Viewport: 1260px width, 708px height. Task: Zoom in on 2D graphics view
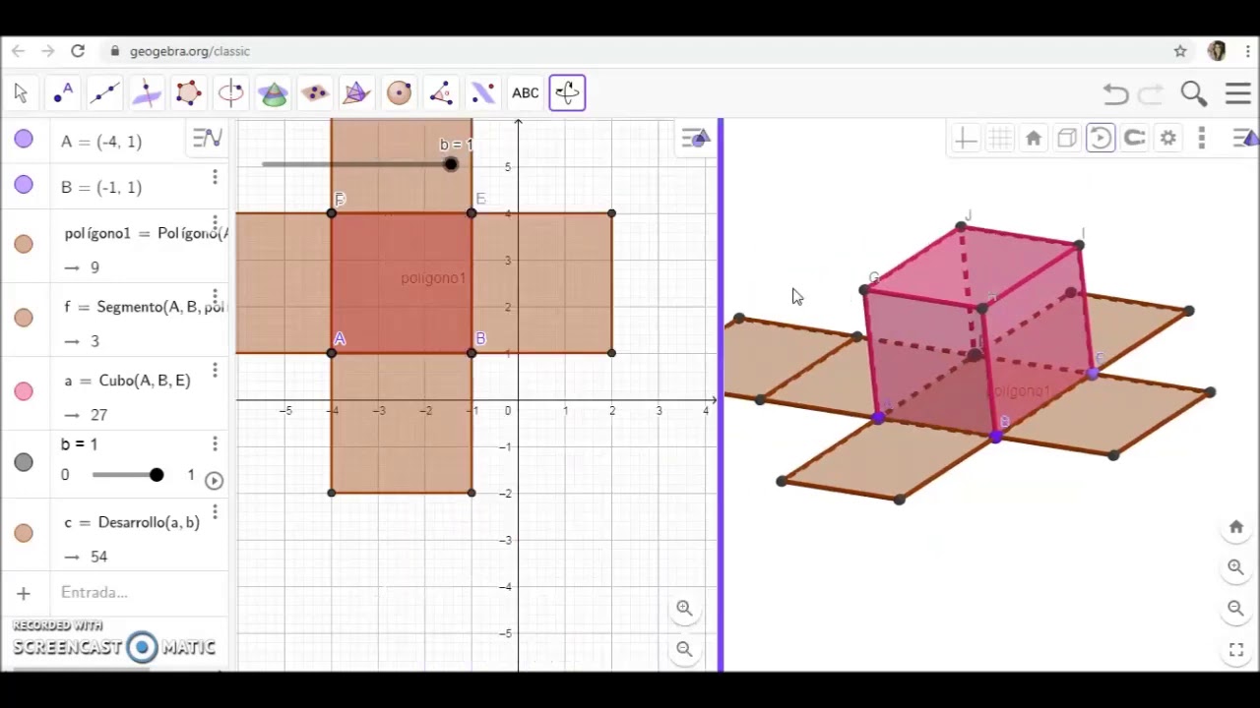(684, 609)
